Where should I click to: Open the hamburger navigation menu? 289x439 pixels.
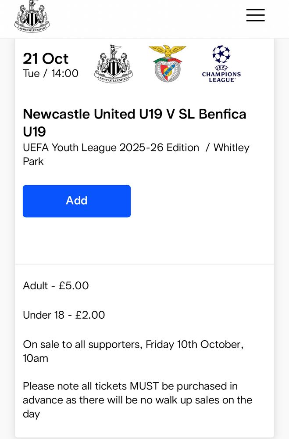[255, 15]
